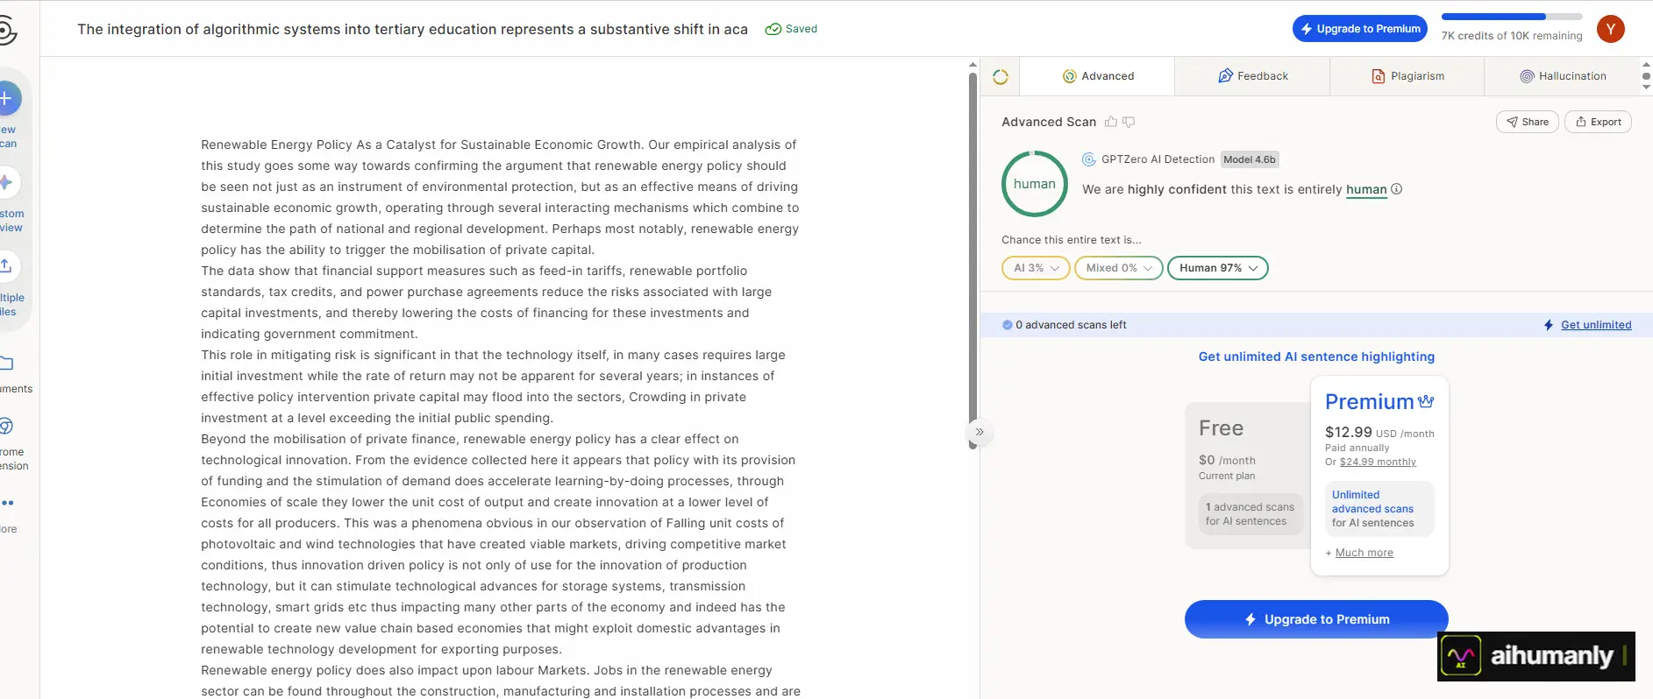Click the 'Chance this entire text is...' label
The width and height of the screenshot is (1653, 699).
[x=1072, y=240]
